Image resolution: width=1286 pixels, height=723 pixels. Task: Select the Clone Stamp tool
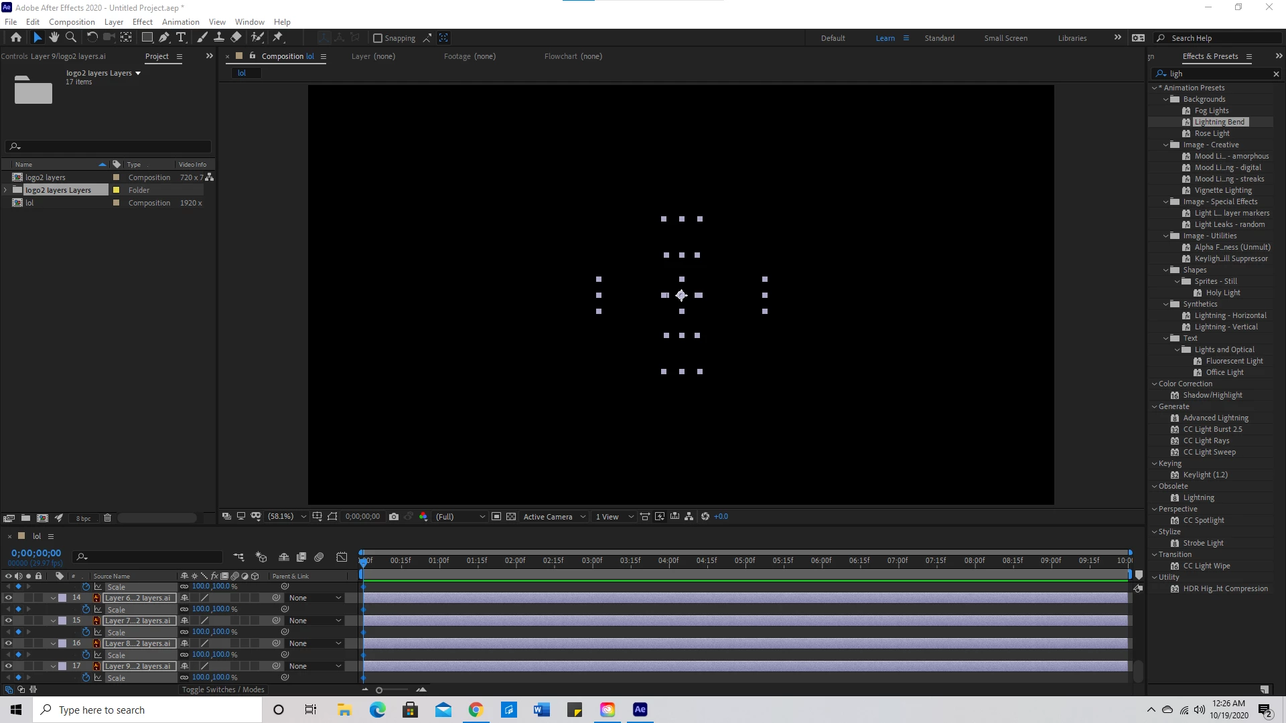click(219, 37)
